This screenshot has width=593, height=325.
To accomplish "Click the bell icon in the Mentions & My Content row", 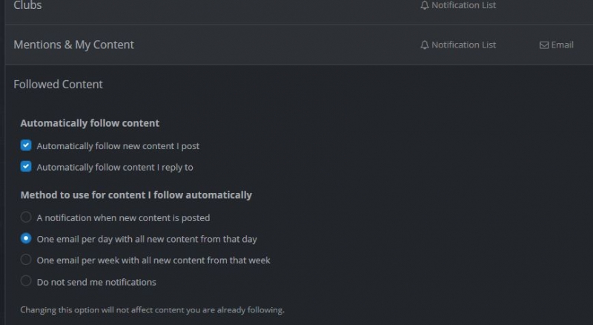I will [x=424, y=45].
